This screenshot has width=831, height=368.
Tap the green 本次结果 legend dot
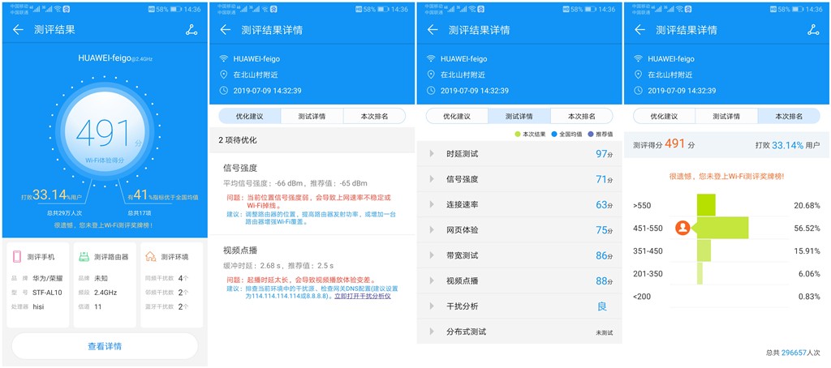click(x=517, y=134)
